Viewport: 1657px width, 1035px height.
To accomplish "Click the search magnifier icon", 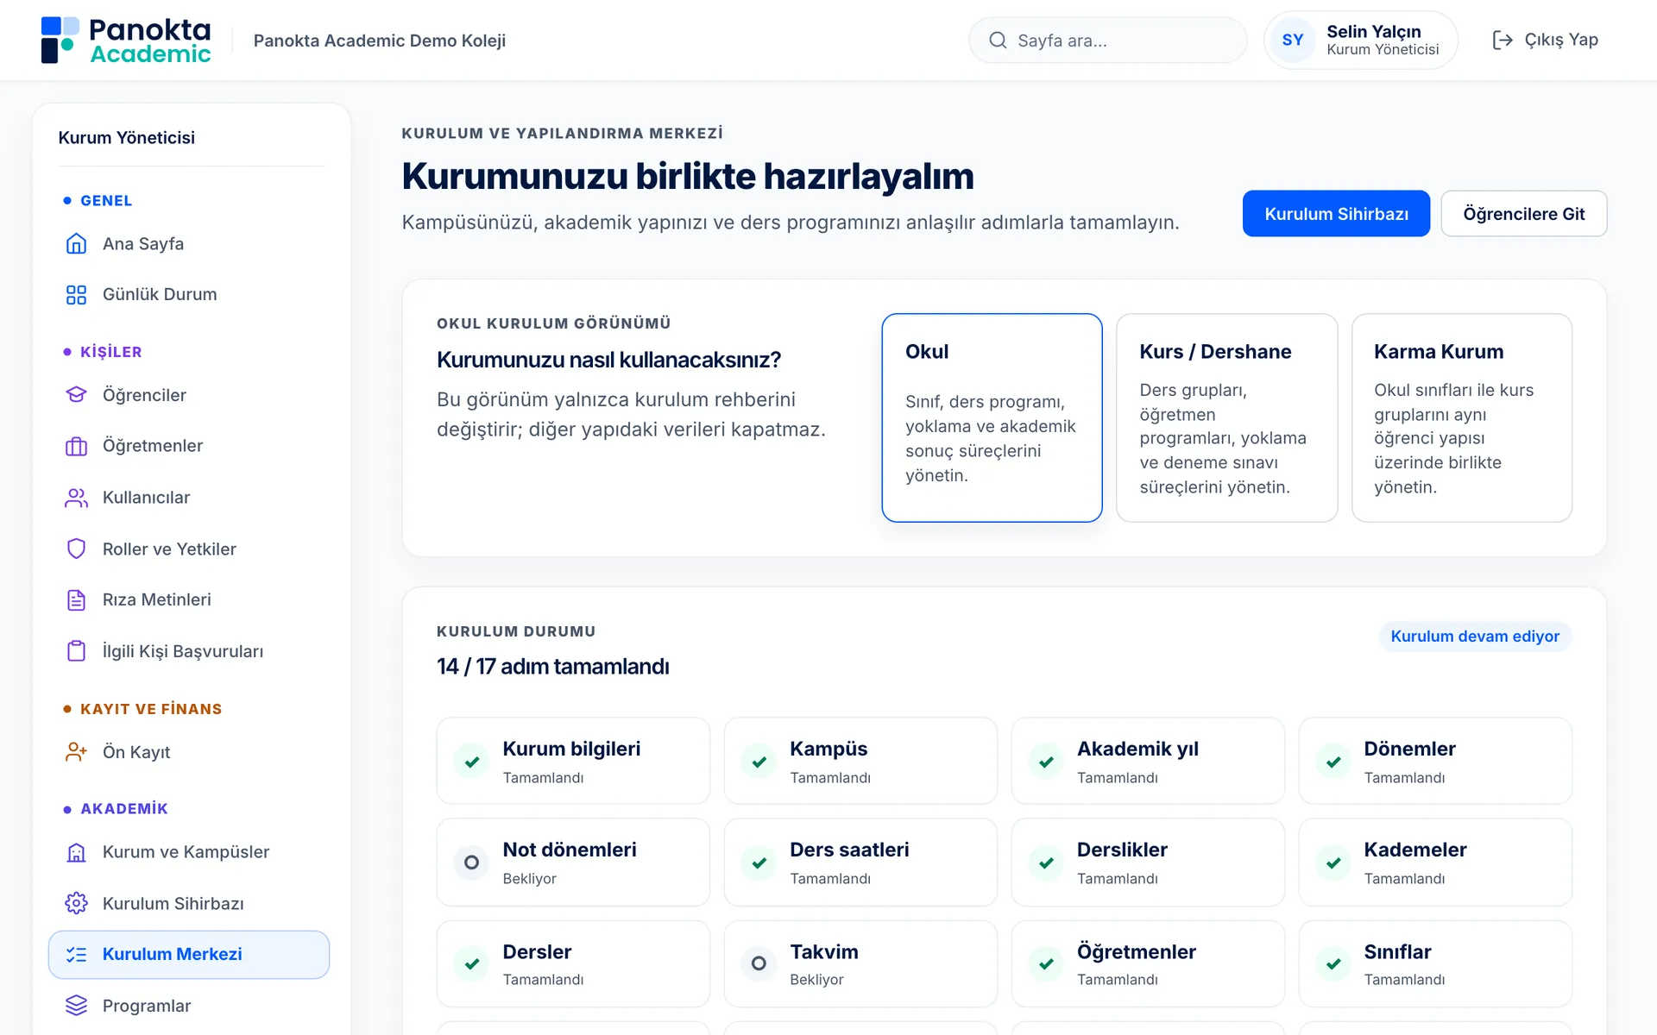I will coord(998,41).
